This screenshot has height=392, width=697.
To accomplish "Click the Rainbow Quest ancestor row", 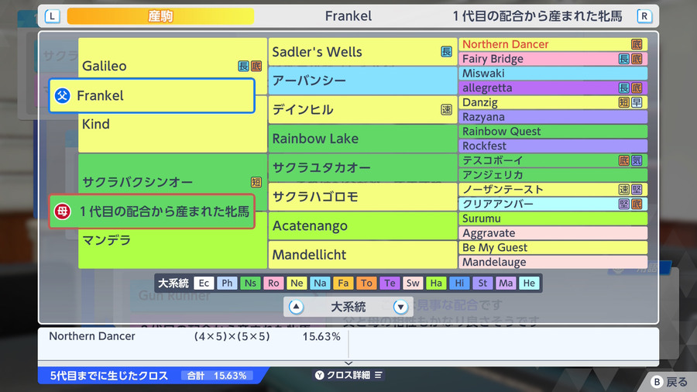I will [x=553, y=132].
